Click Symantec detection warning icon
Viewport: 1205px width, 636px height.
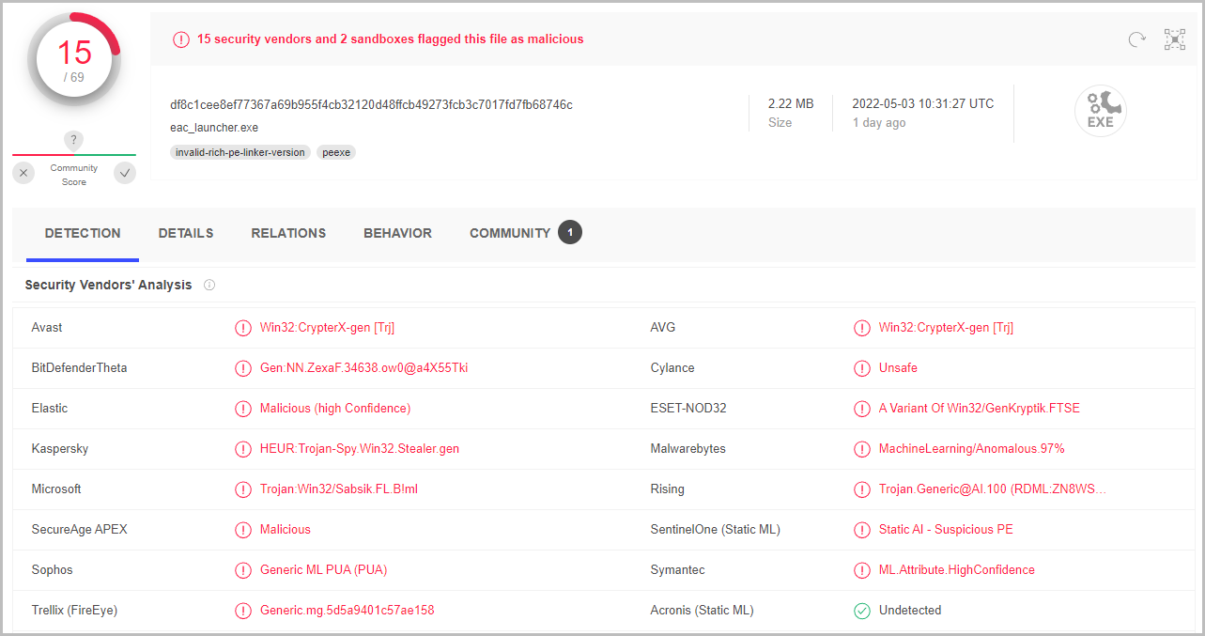click(x=862, y=570)
